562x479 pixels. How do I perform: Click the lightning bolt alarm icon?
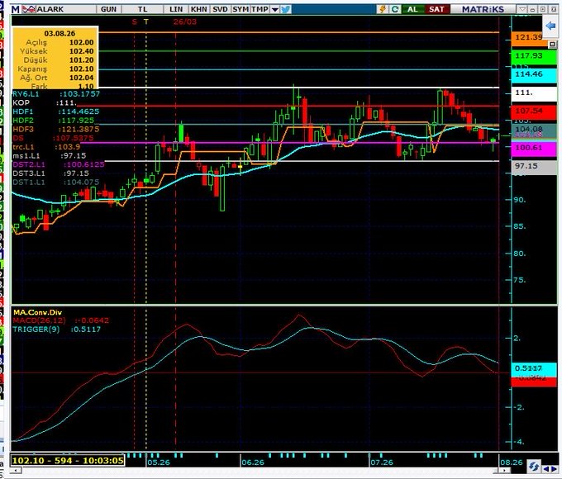(383, 9)
